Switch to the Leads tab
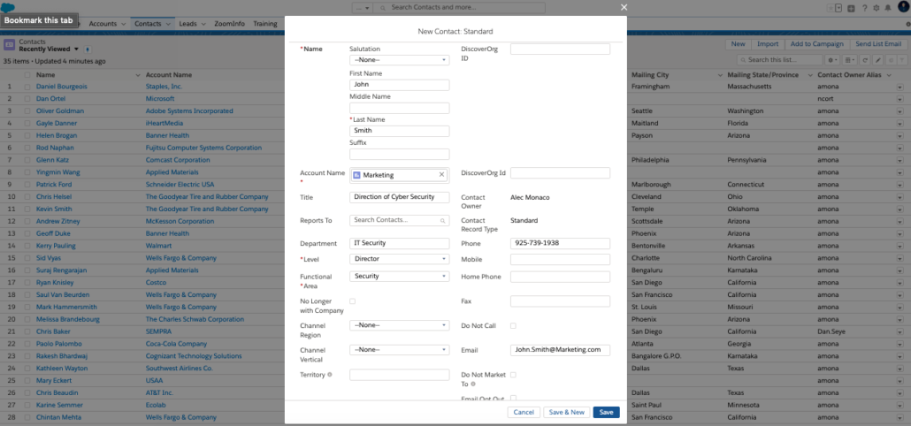 [x=188, y=24]
